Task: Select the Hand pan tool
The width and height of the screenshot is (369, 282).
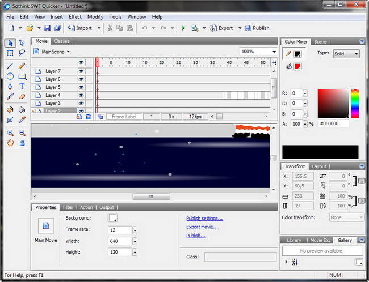Action: click(x=10, y=143)
